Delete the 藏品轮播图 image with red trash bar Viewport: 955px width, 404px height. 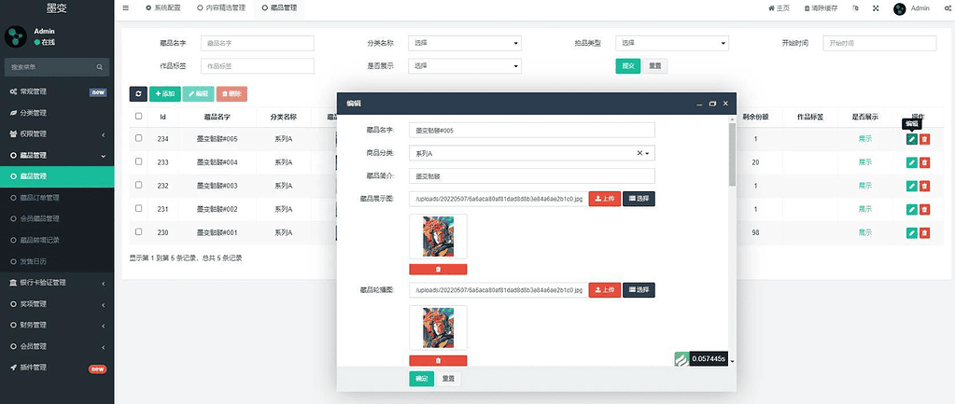pos(438,360)
